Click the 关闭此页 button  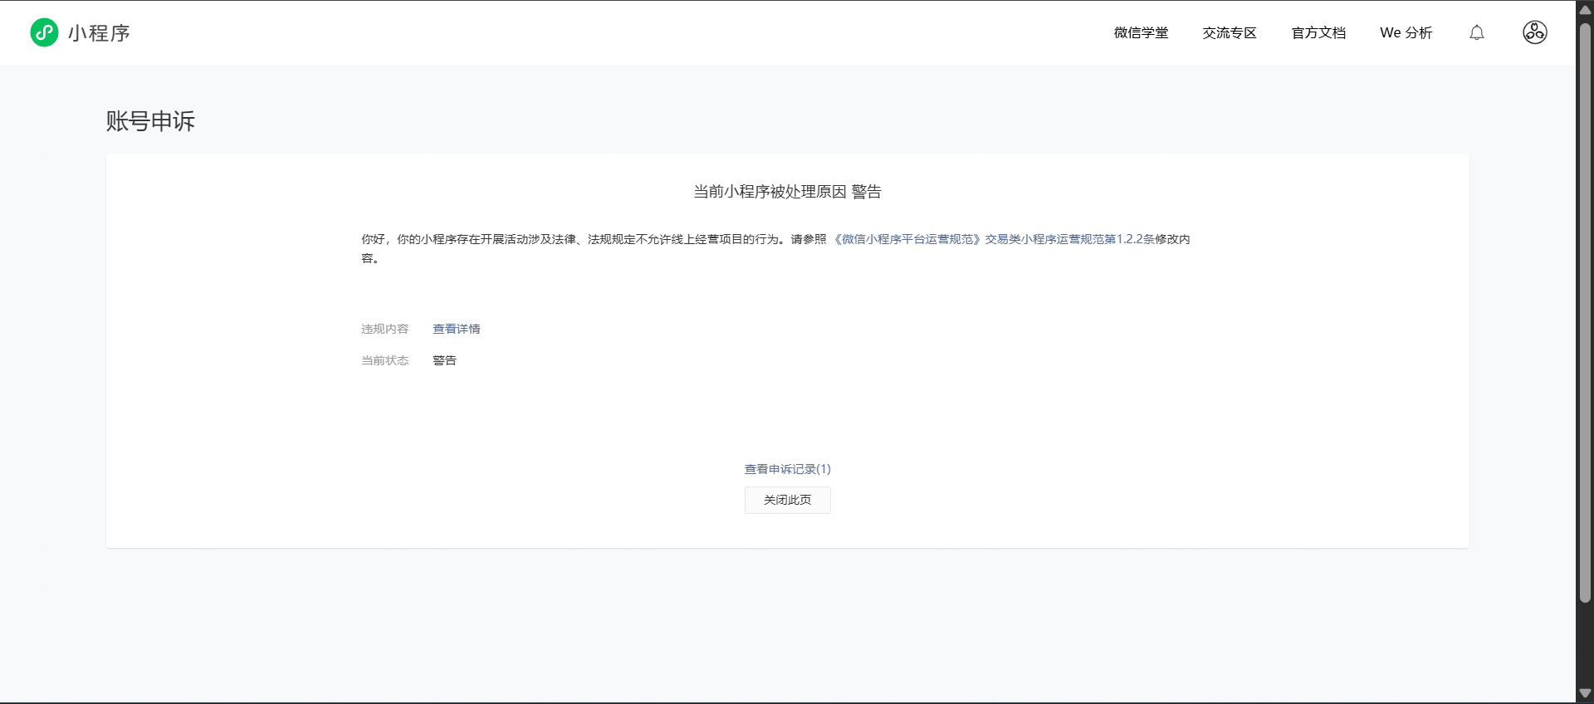pyautogui.click(x=788, y=500)
